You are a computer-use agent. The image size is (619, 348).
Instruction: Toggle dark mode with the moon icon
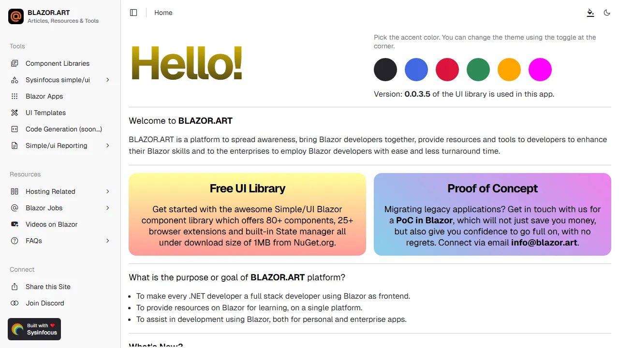tap(607, 13)
